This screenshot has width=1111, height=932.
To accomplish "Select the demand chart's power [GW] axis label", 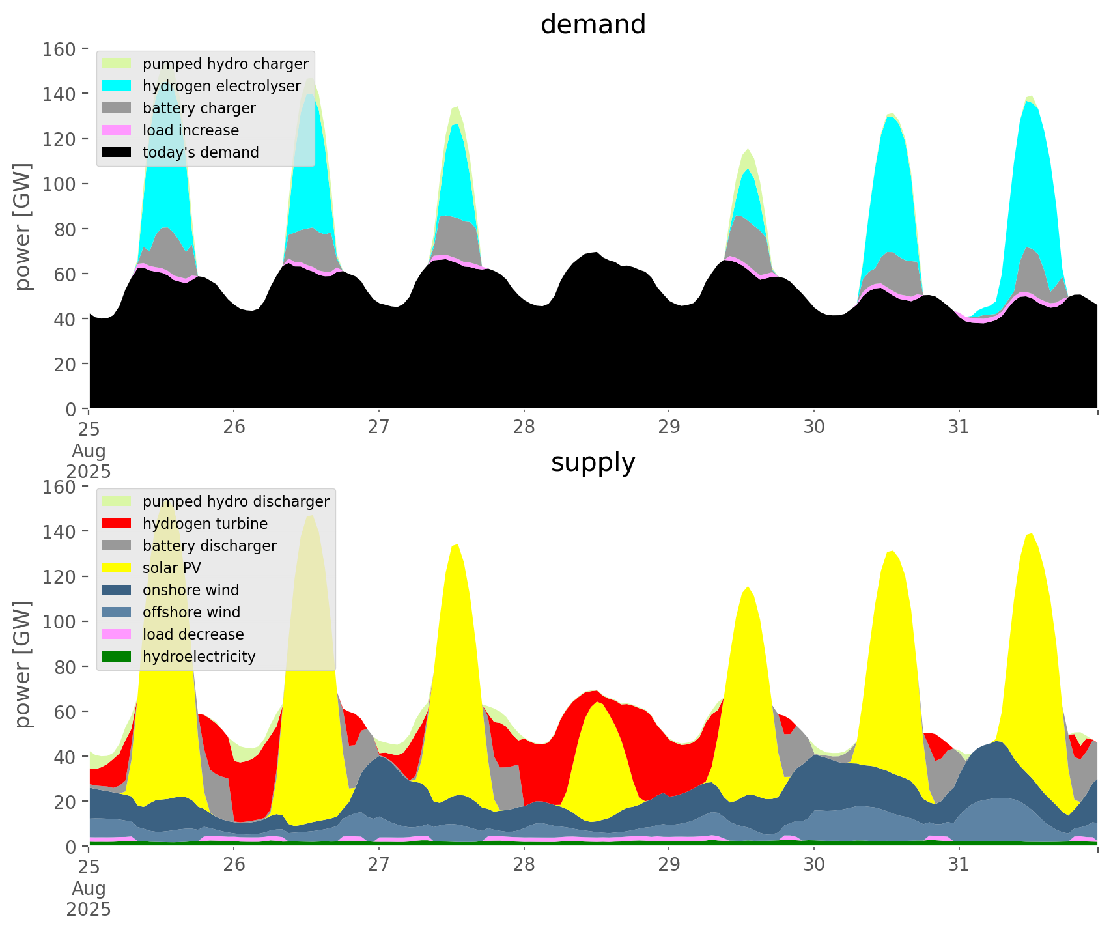I will coord(22,227).
